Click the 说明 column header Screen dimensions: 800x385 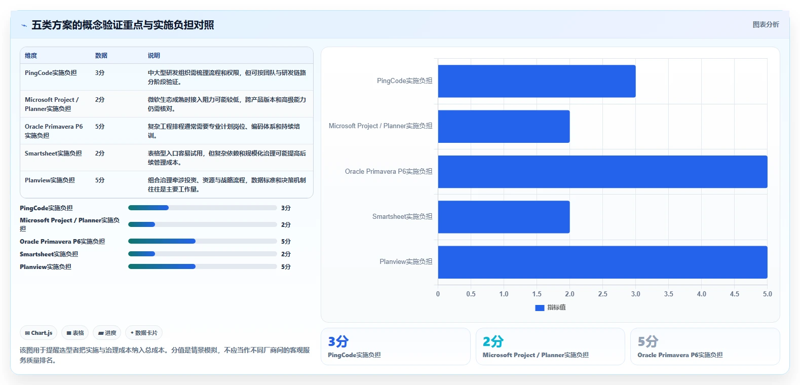coord(154,56)
